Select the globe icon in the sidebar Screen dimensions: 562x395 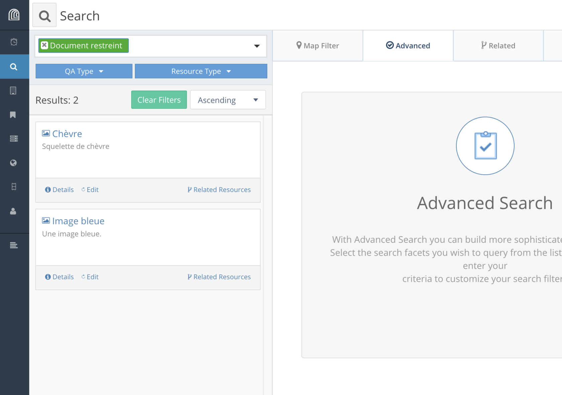tap(13, 163)
